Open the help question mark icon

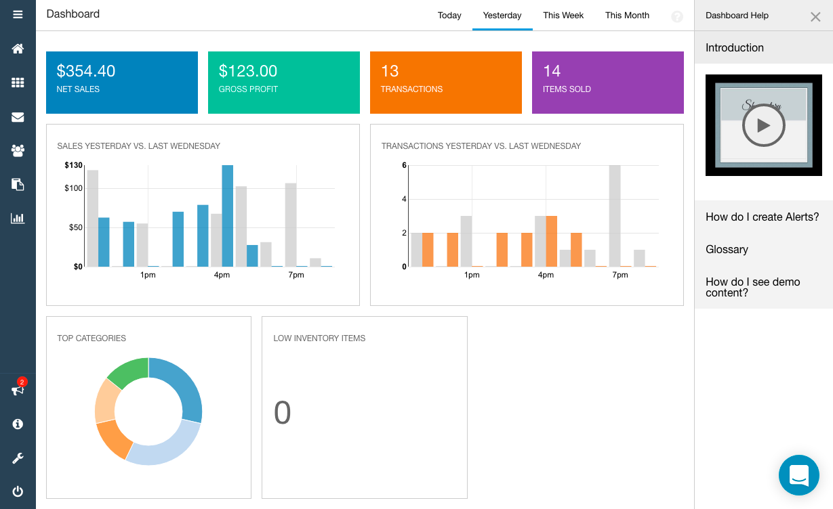676,16
